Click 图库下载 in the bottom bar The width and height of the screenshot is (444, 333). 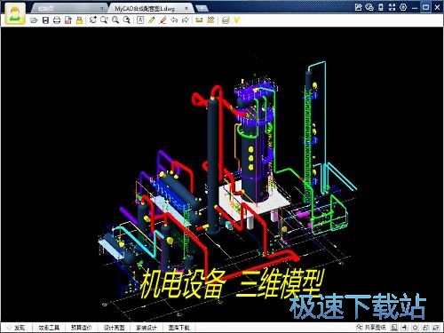(x=178, y=328)
